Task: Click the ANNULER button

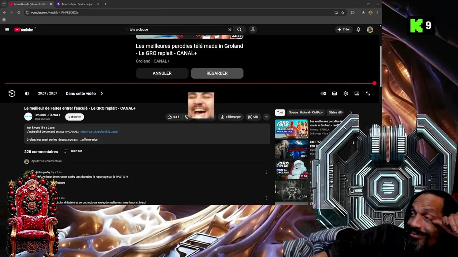Action: click(162, 73)
